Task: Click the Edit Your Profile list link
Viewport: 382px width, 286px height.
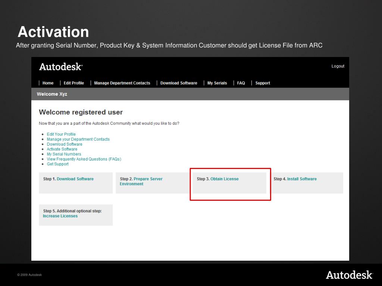Action: pyautogui.click(x=61, y=134)
